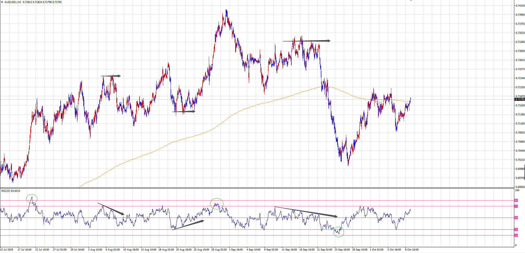Image resolution: width=525 pixels, height=253 pixels.
Task: Click the pink RSI level 20 label
Action: [x=516, y=235]
